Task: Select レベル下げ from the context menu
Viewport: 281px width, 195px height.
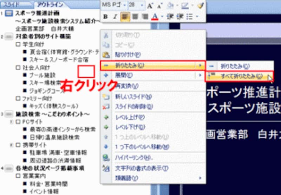Action: click(153, 127)
